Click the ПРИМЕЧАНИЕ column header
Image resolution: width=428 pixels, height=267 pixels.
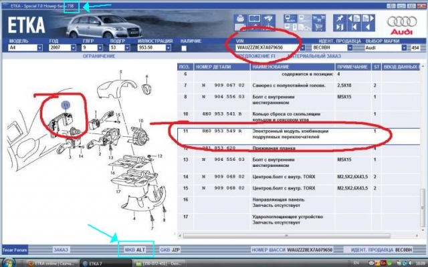352,67
